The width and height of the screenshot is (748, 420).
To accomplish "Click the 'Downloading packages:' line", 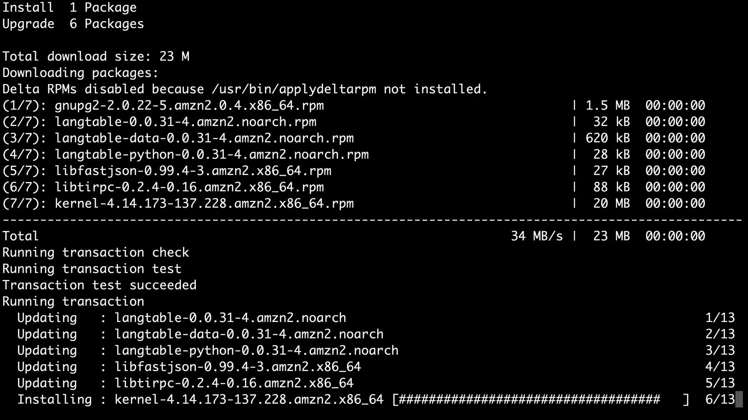I will [81, 73].
